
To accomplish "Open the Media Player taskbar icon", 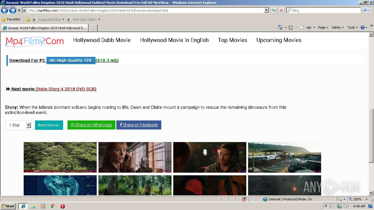I will point(43,206).
